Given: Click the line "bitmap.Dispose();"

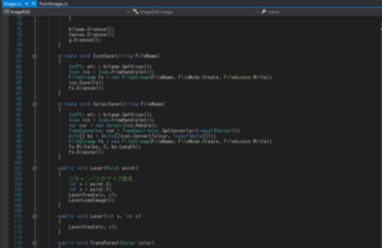Looking at the screenshot, I should coord(91,29).
